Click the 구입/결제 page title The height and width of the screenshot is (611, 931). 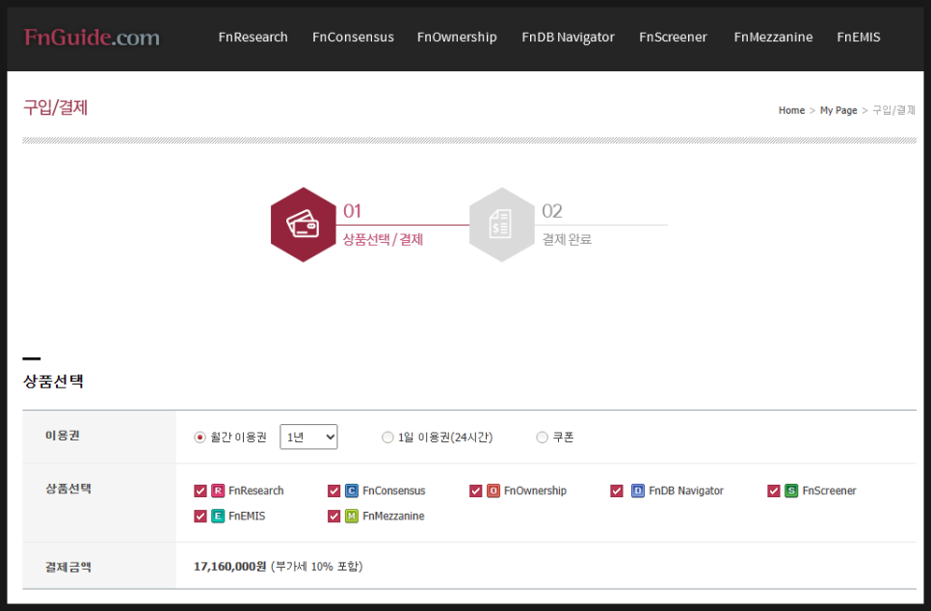[x=55, y=108]
